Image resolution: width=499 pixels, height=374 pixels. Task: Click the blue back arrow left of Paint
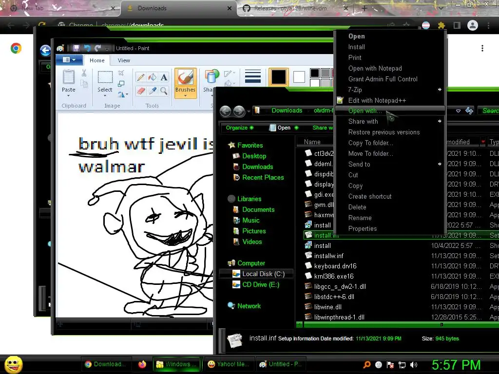[45, 50]
